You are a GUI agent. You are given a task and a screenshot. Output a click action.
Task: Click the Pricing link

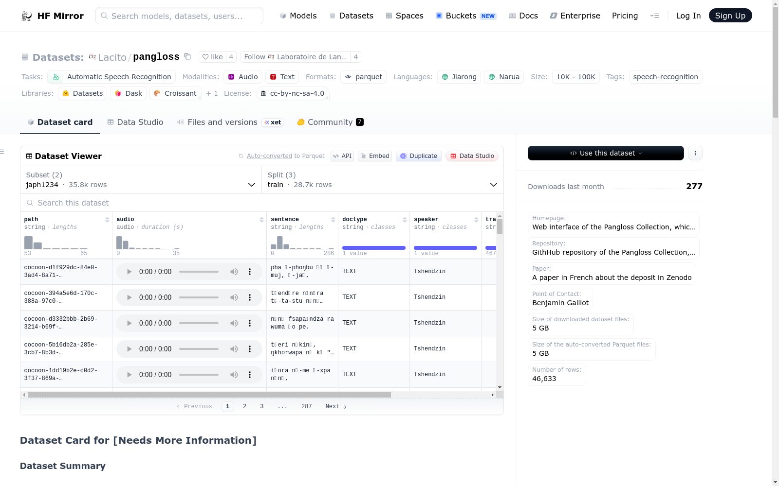[625, 16]
